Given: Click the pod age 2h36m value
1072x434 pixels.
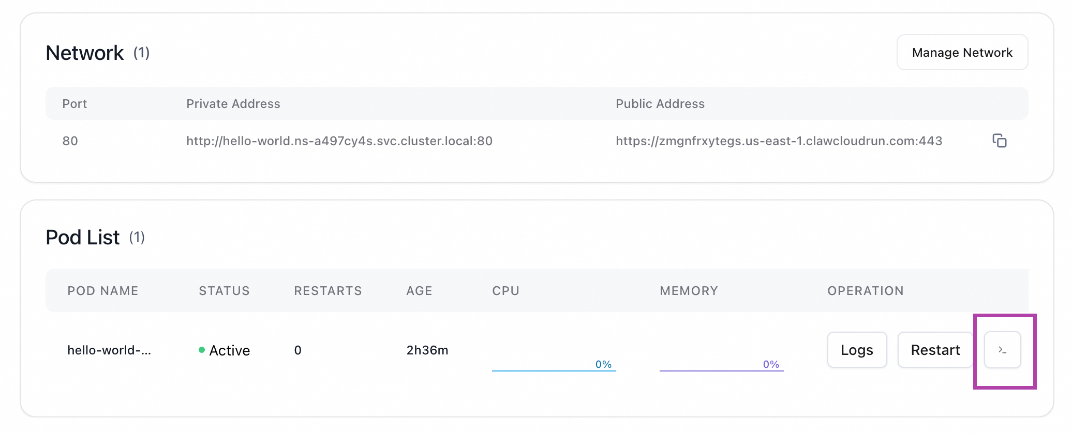Looking at the screenshot, I should tap(427, 350).
